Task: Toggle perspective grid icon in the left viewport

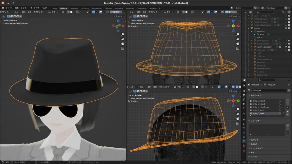Action: click(x=122, y=48)
